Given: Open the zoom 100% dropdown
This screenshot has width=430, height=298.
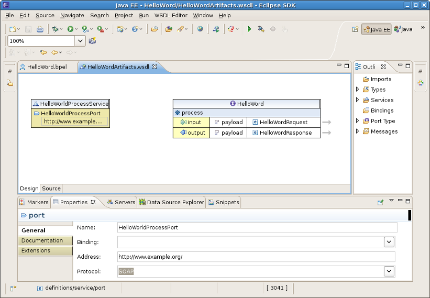Looking at the screenshot, I should click(81, 41).
